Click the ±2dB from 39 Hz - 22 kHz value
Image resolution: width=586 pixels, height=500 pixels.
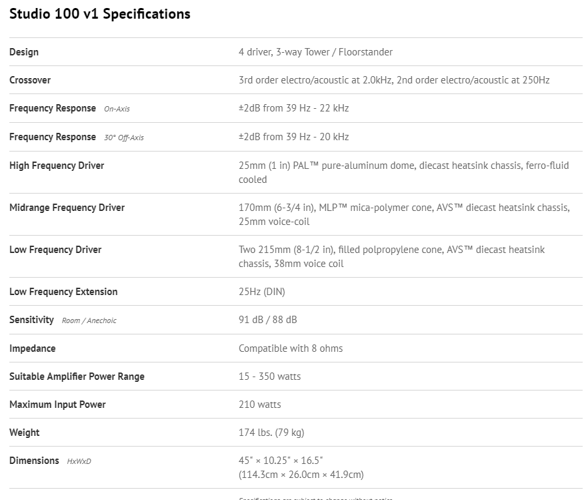[293, 108]
